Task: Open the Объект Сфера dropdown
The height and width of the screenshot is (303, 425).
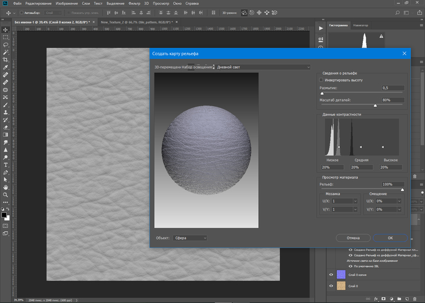Action: pyautogui.click(x=190, y=238)
